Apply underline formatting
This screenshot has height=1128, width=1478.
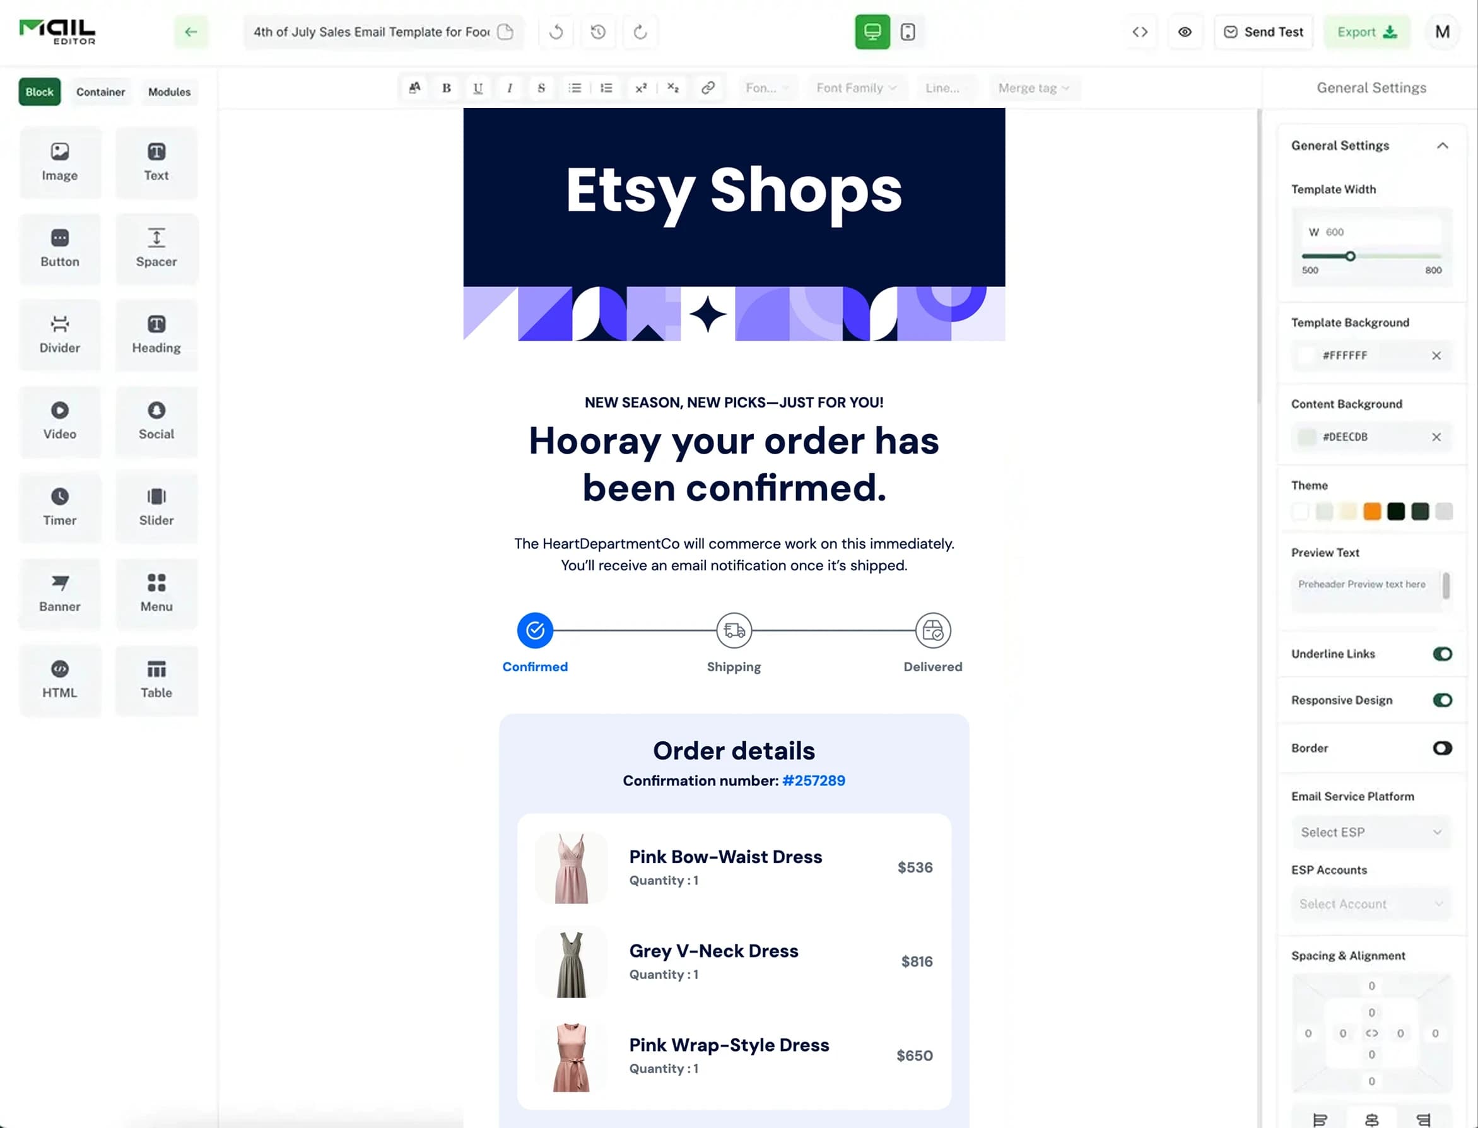(x=478, y=88)
